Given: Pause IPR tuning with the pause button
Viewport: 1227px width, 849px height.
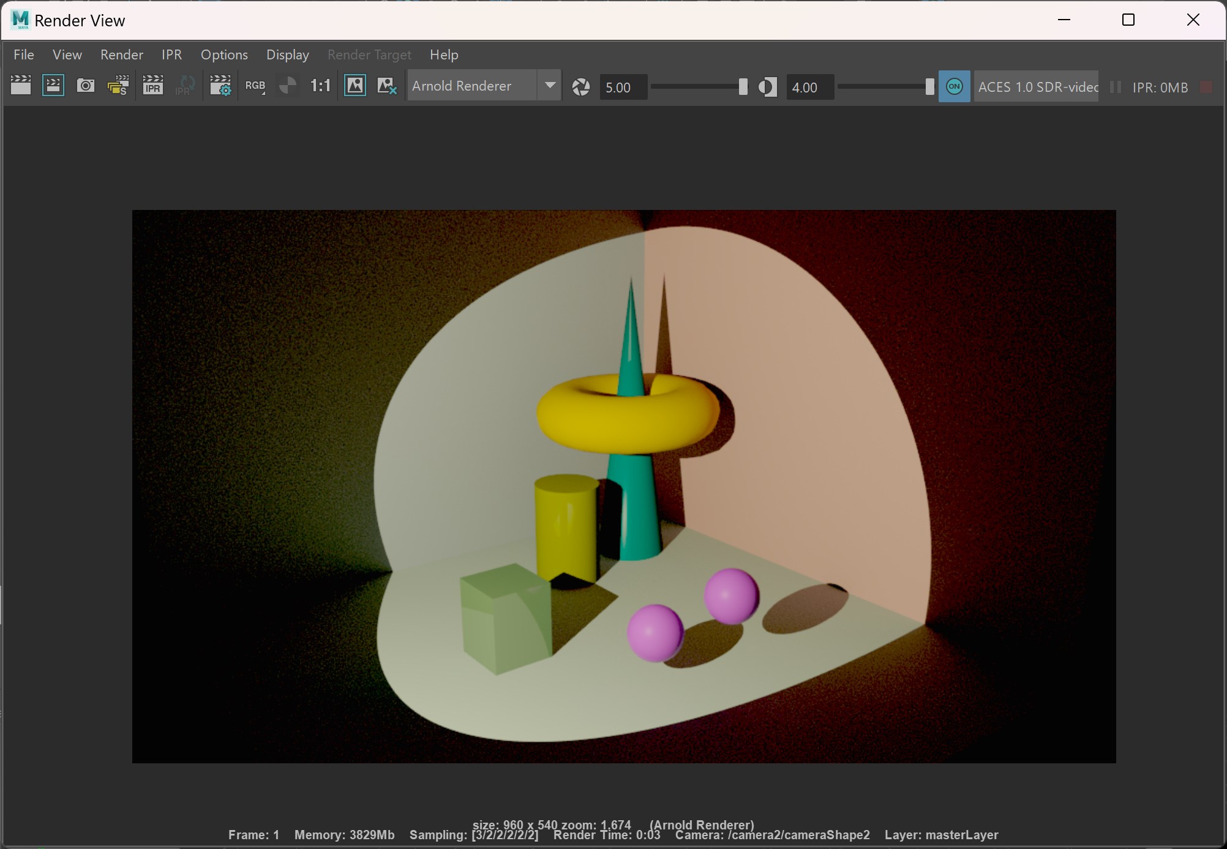Looking at the screenshot, I should 1115,87.
